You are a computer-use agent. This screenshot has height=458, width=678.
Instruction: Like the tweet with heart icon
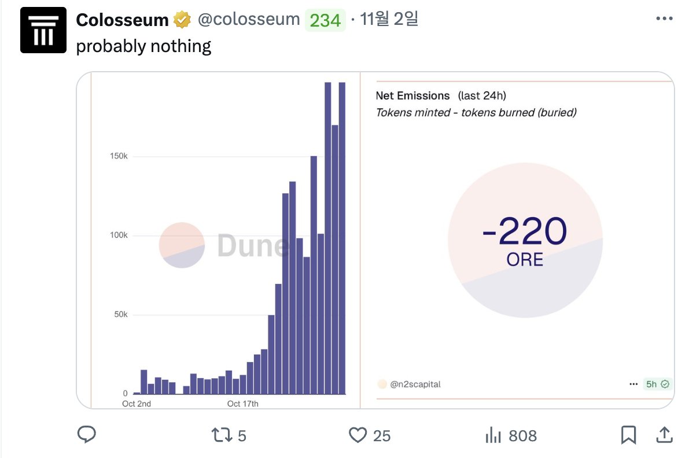point(358,435)
